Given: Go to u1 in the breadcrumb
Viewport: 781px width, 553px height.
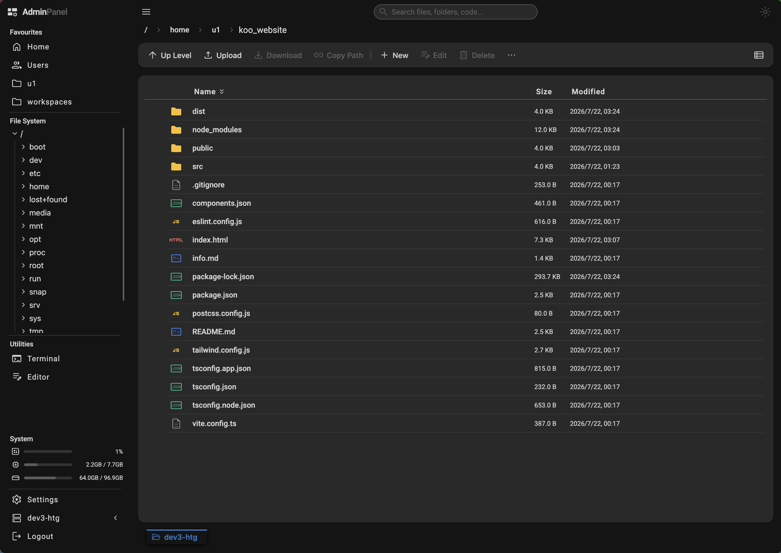Looking at the screenshot, I should click(216, 30).
